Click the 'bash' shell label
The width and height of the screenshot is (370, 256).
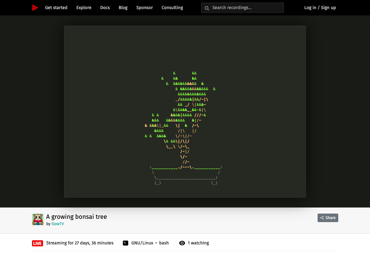[x=164, y=243]
